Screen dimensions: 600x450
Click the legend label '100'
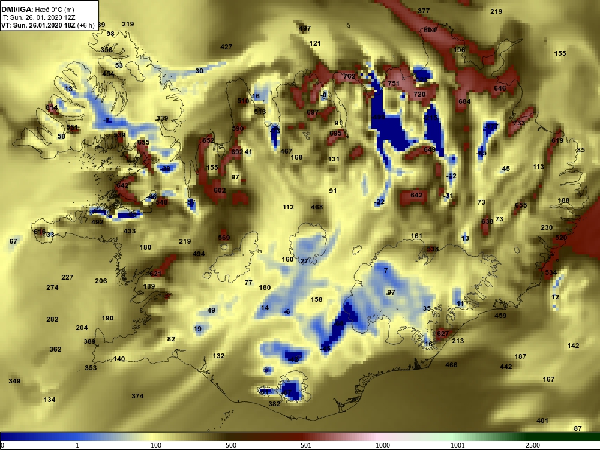tap(156, 445)
